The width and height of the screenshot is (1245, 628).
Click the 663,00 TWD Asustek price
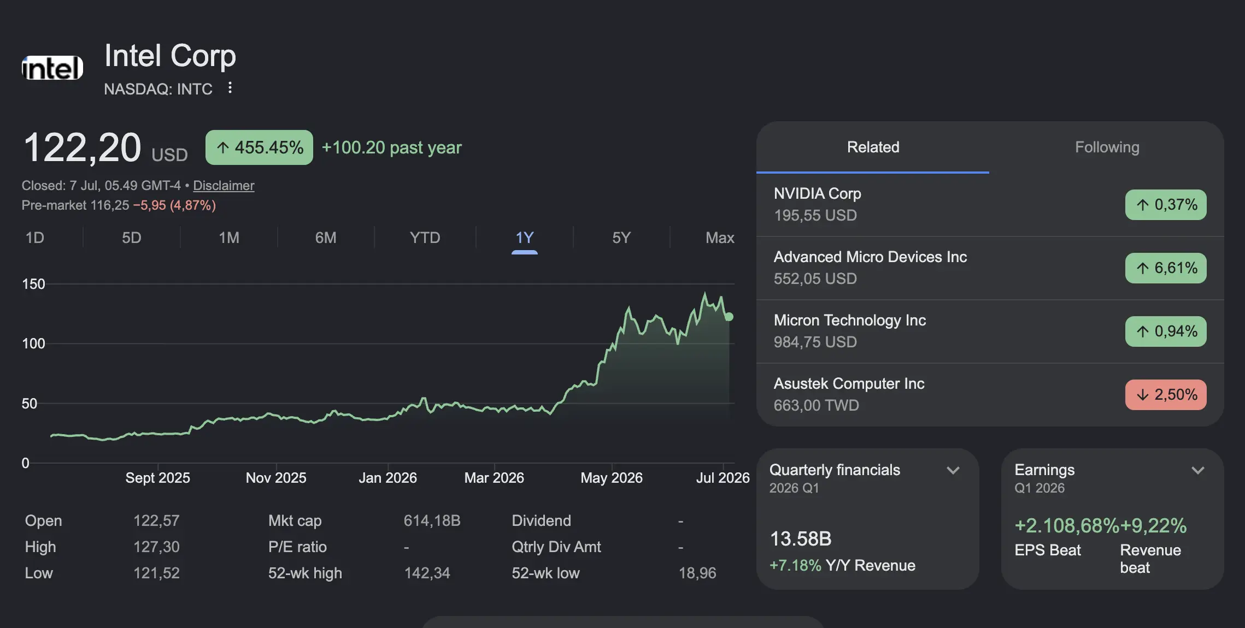click(816, 405)
